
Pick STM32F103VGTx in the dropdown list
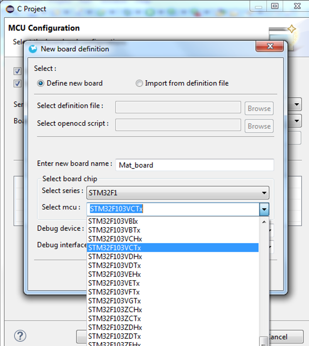point(114,301)
